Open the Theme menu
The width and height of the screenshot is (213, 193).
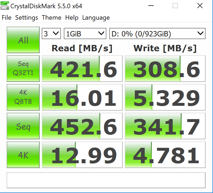click(52, 18)
